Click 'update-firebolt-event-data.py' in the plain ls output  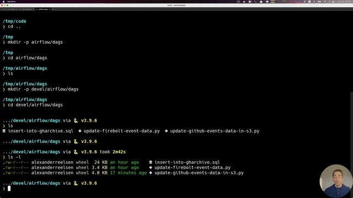(x=122, y=131)
